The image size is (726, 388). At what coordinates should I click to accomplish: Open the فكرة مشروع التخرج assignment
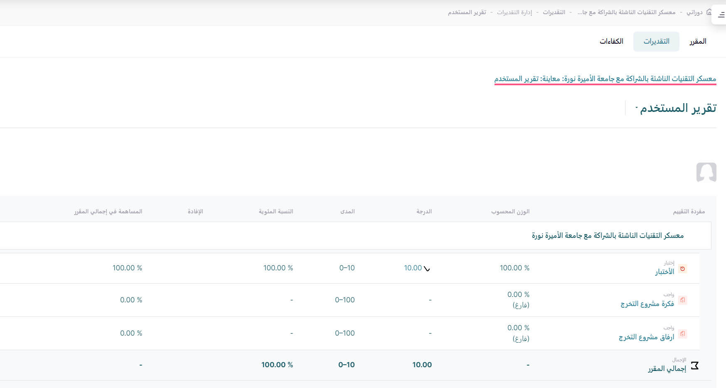647,304
